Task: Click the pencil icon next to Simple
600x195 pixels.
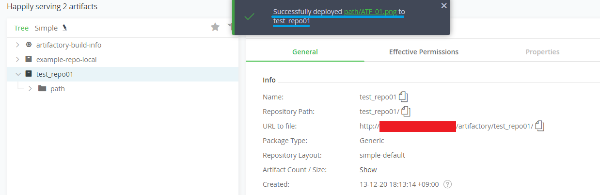Action: pyautogui.click(x=64, y=28)
